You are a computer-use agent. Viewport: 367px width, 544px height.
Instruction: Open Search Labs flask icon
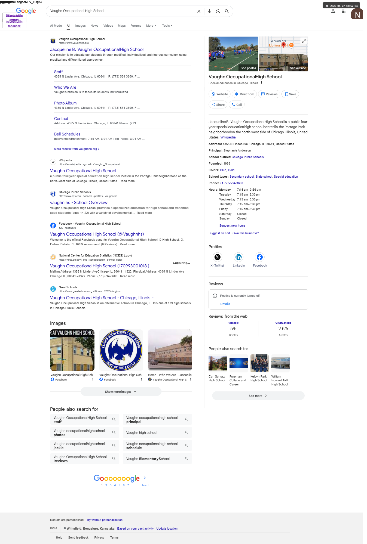click(x=333, y=11)
